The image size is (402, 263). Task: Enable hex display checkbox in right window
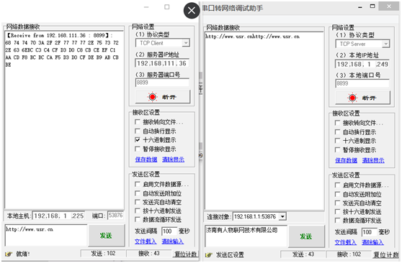[338, 141]
